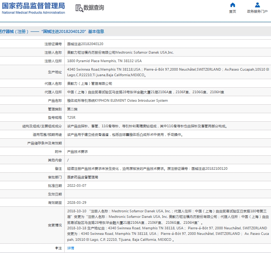Click remark text with 国械注进20182100120
The width and height of the screenshot is (271, 253).
147,169
